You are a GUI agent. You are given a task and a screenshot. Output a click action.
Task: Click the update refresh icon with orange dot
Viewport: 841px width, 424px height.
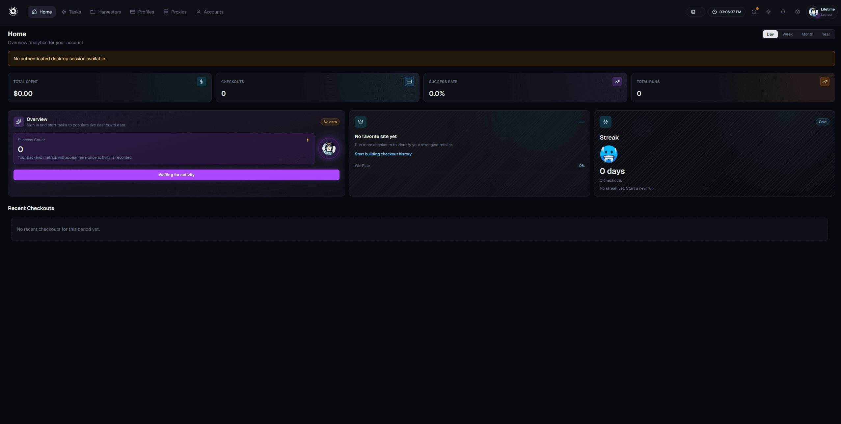click(x=754, y=12)
